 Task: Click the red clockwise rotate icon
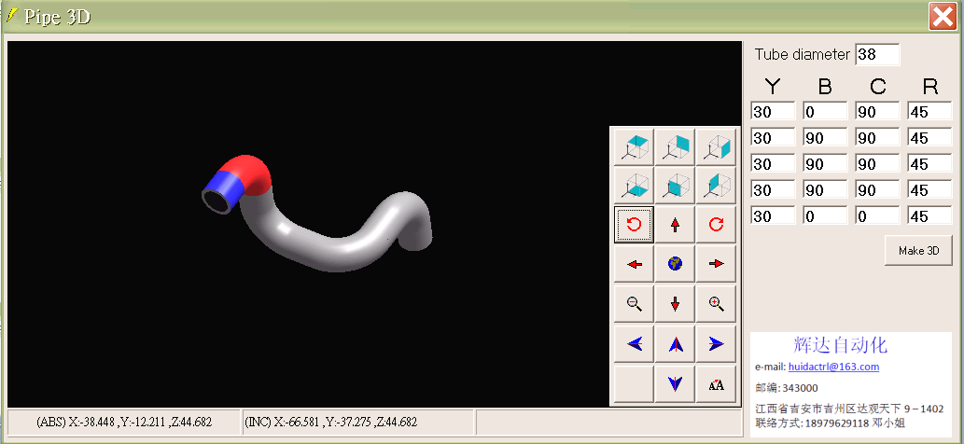716,224
